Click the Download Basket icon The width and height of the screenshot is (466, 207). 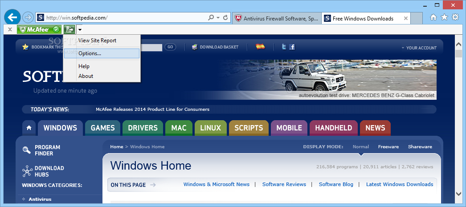(195, 47)
